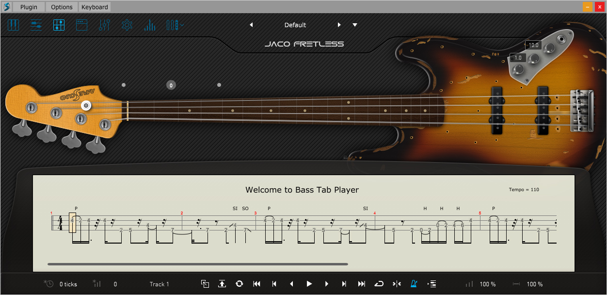
Task: Click measure number 2 in tablature
Action: tap(182, 213)
